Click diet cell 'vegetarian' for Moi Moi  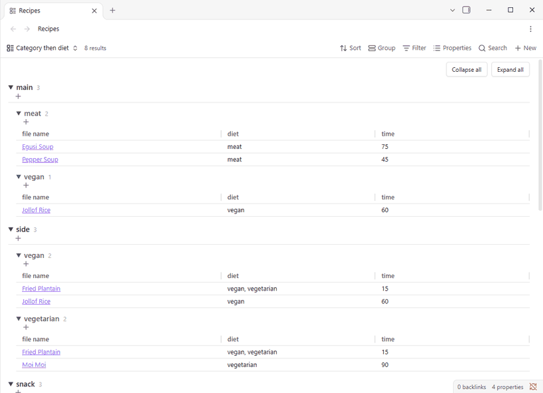242,364
